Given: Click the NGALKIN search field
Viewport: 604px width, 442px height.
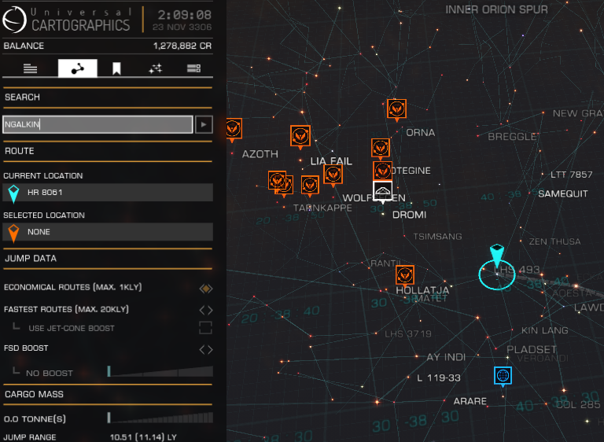Looking at the screenshot, I should 98,124.
